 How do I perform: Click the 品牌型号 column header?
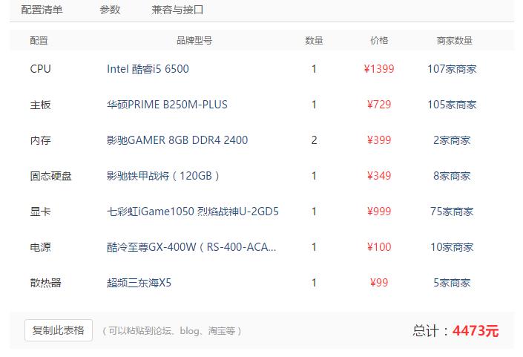coord(194,41)
